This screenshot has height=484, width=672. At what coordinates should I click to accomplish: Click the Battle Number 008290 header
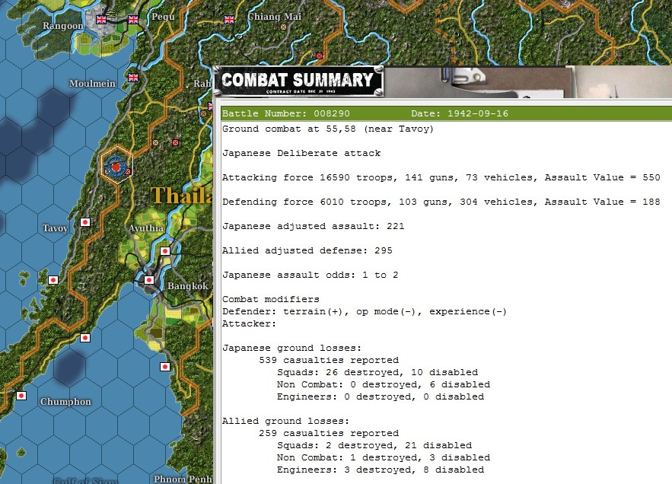(x=286, y=113)
